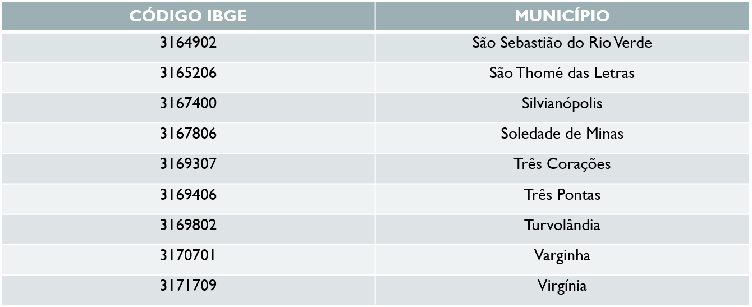Click the code 3170701 cell
This screenshot has height=307, width=752.
[x=188, y=259]
